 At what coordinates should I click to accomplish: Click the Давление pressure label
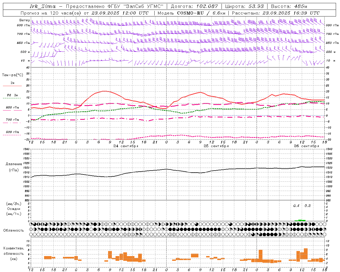14,164
